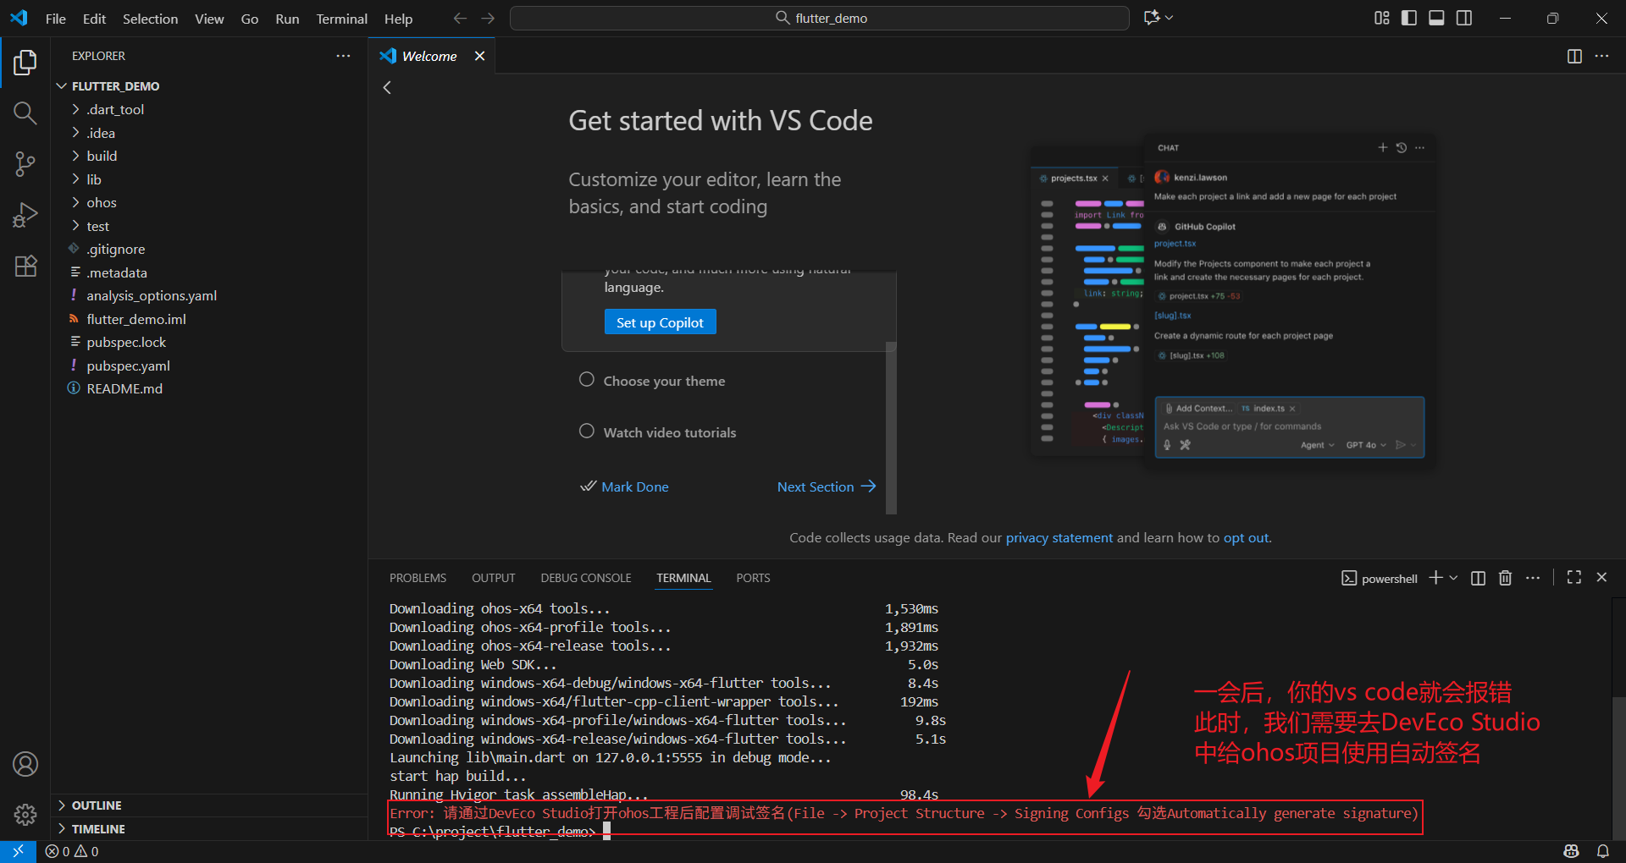Click the terminal scrollbar
Screen dimensions: 1626x863
click(1618, 767)
